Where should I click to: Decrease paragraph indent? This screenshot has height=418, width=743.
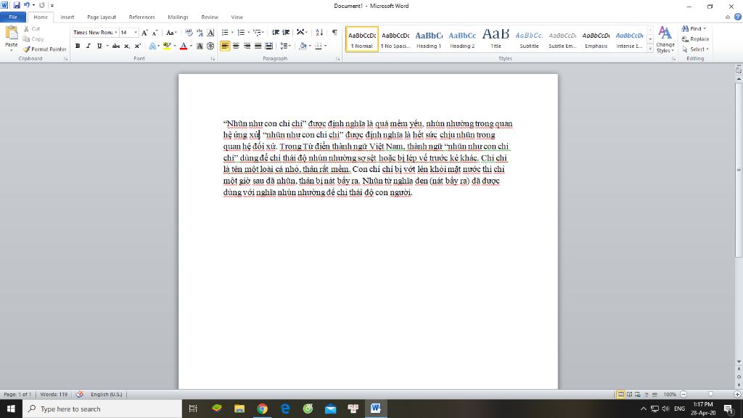click(275, 33)
